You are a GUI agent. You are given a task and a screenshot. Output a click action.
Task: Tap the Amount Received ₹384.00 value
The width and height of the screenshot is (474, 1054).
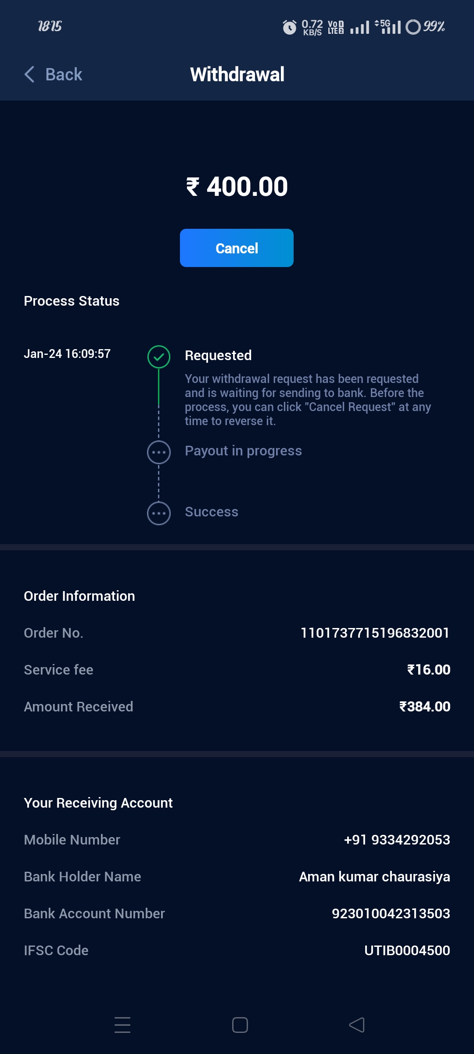pos(424,707)
